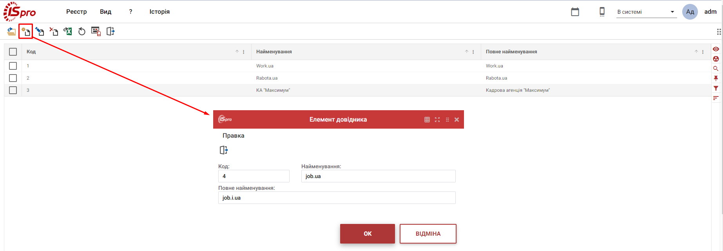The image size is (723, 251).
Task: Toggle the select-all header checkbox
Action: [x=13, y=52]
